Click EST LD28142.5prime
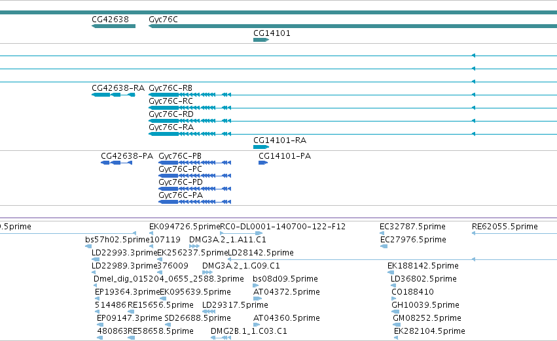 (261, 253)
